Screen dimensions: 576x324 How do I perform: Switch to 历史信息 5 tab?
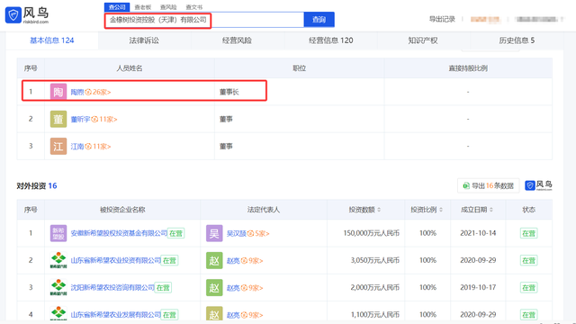517,40
